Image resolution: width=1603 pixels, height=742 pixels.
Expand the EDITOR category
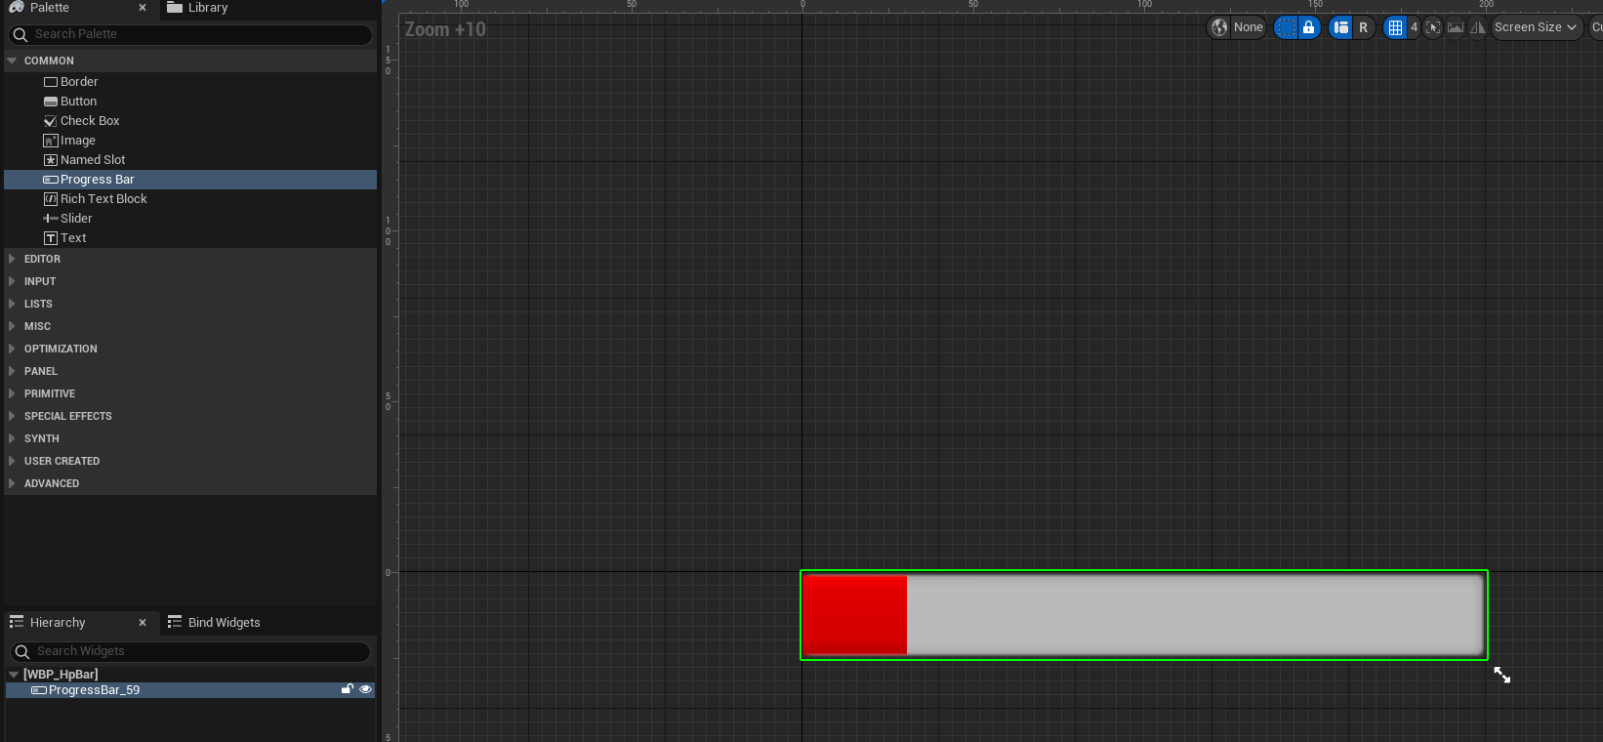point(12,259)
